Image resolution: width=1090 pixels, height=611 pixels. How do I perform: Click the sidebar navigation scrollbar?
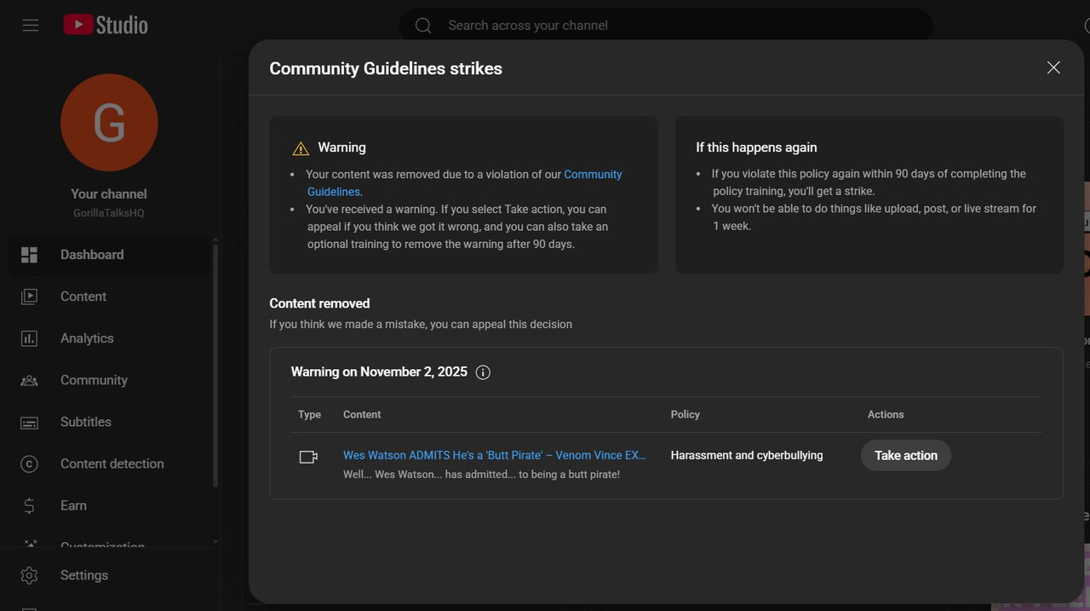pyautogui.click(x=215, y=366)
